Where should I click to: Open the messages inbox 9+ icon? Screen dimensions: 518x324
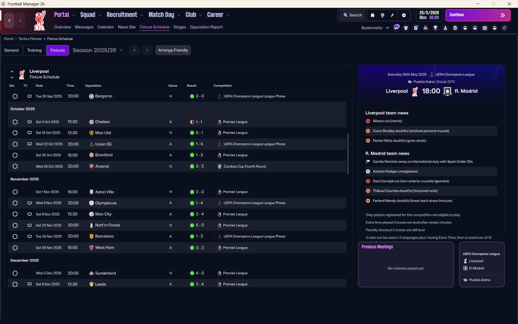[397, 28]
